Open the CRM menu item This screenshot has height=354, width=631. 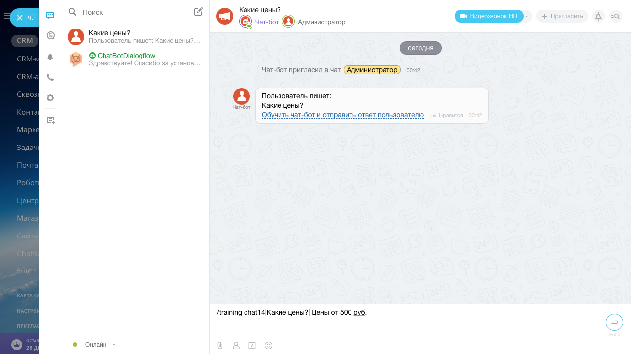click(25, 41)
